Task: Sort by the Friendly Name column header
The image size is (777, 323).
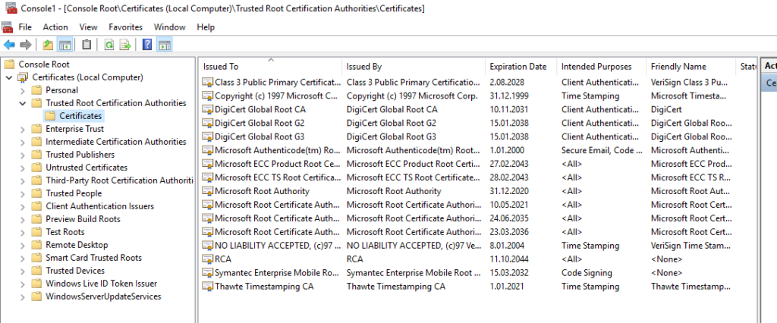Action: [x=691, y=67]
